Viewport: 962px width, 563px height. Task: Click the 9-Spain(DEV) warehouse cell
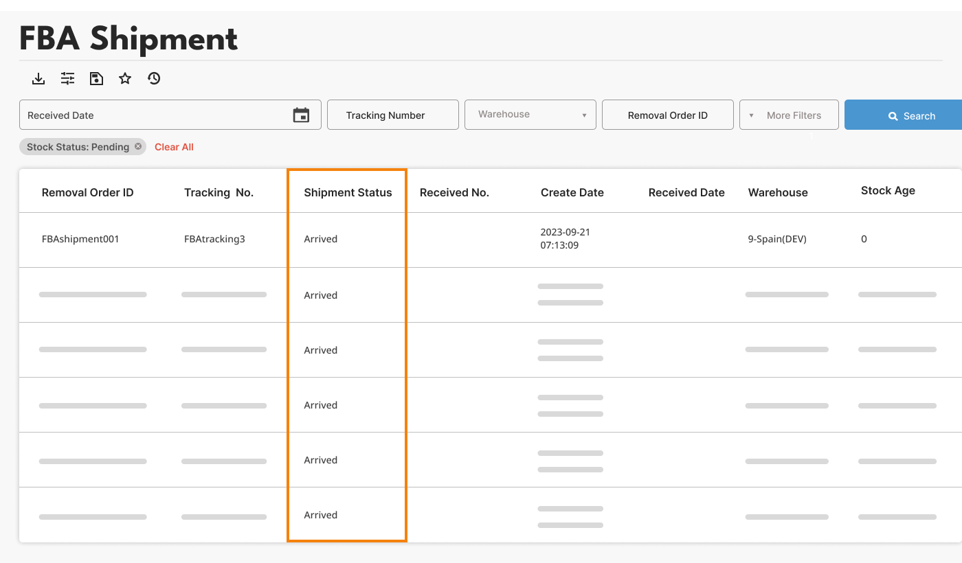pos(777,239)
